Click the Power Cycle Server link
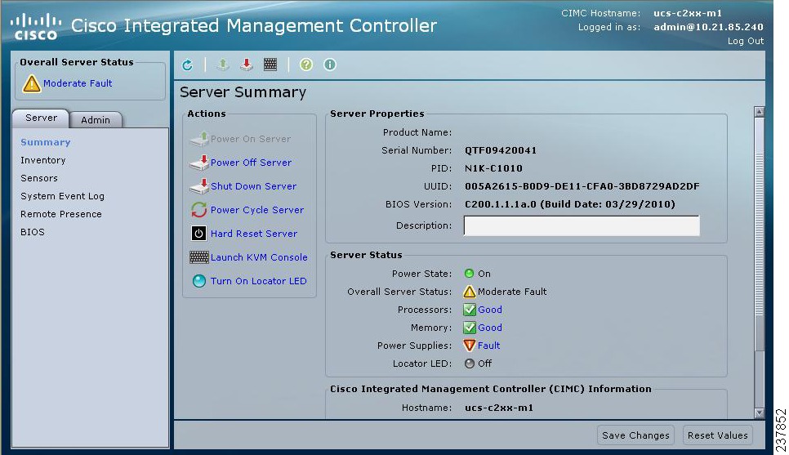Image resolution: width=789 pixels, height=455 pixels. click(x=257, y=210)
